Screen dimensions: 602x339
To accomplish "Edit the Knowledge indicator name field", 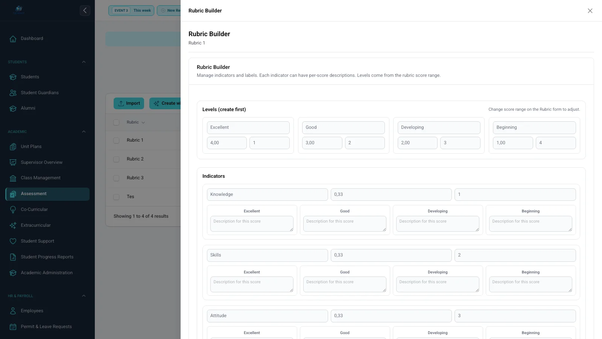I will click(x=268, y=194).
